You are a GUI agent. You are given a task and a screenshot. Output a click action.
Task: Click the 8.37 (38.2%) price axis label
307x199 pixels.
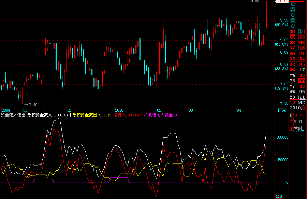[x=282, y=67]
